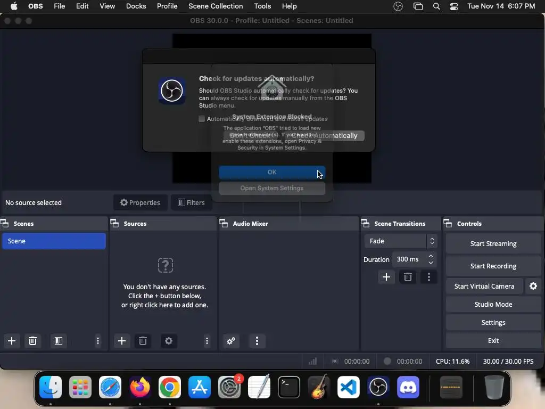Image resolution: width=545 pixels, height=409 pixels.
Task: Open the View menu
Action: [x=107, y=6]
